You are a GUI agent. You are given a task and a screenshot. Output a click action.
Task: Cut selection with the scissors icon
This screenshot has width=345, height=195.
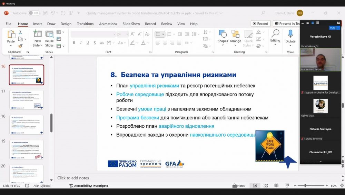click(x=20, y=32)
